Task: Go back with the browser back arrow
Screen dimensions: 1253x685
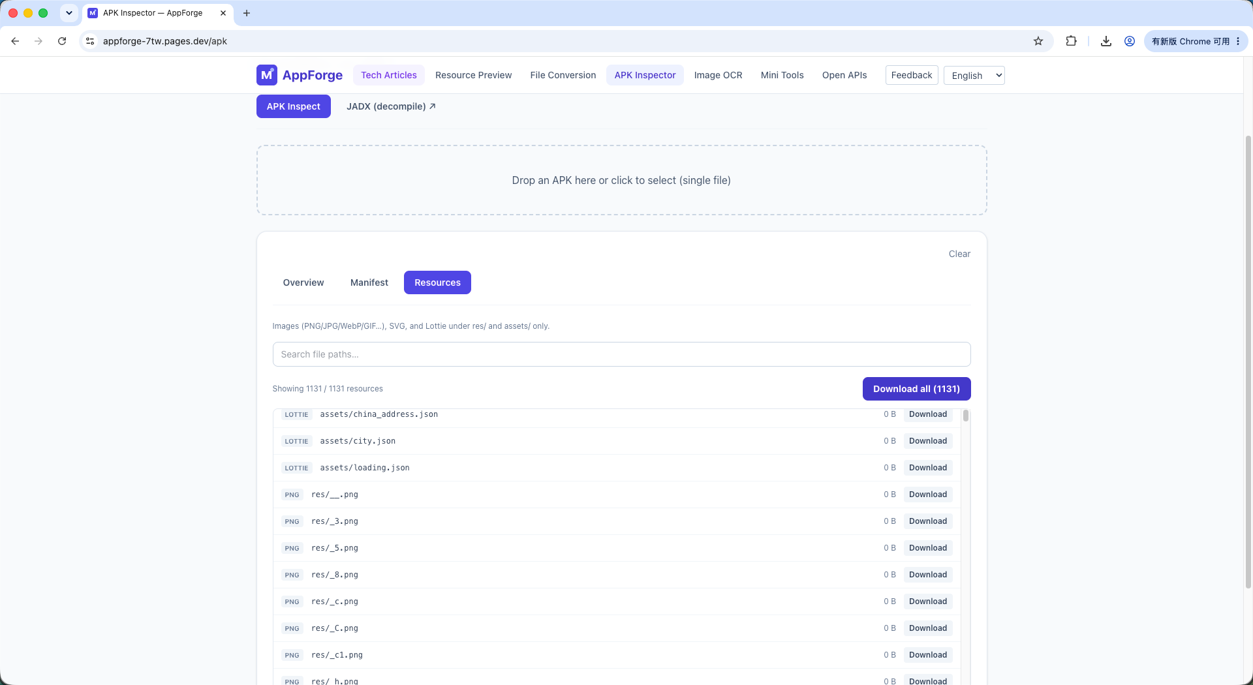Action: click(15, 41)
